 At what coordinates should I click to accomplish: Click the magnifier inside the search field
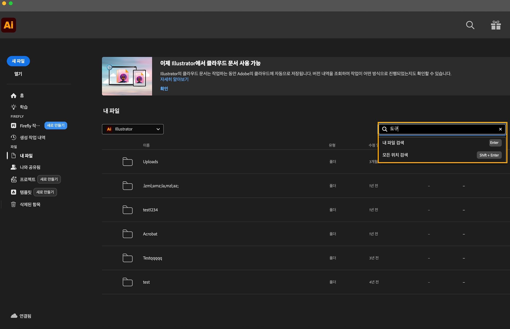pos(385,129)
